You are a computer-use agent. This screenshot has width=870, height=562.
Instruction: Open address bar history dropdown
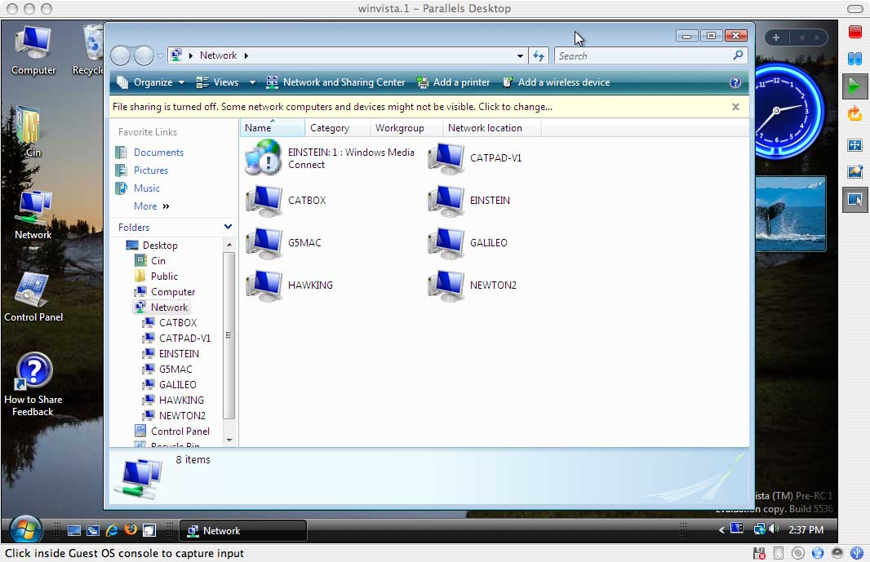pos(520,55)
